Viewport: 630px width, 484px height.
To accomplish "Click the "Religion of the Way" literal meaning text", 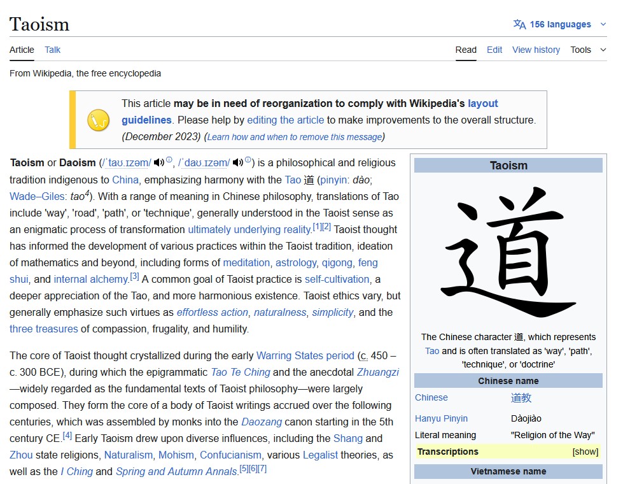I will (553, 435).
